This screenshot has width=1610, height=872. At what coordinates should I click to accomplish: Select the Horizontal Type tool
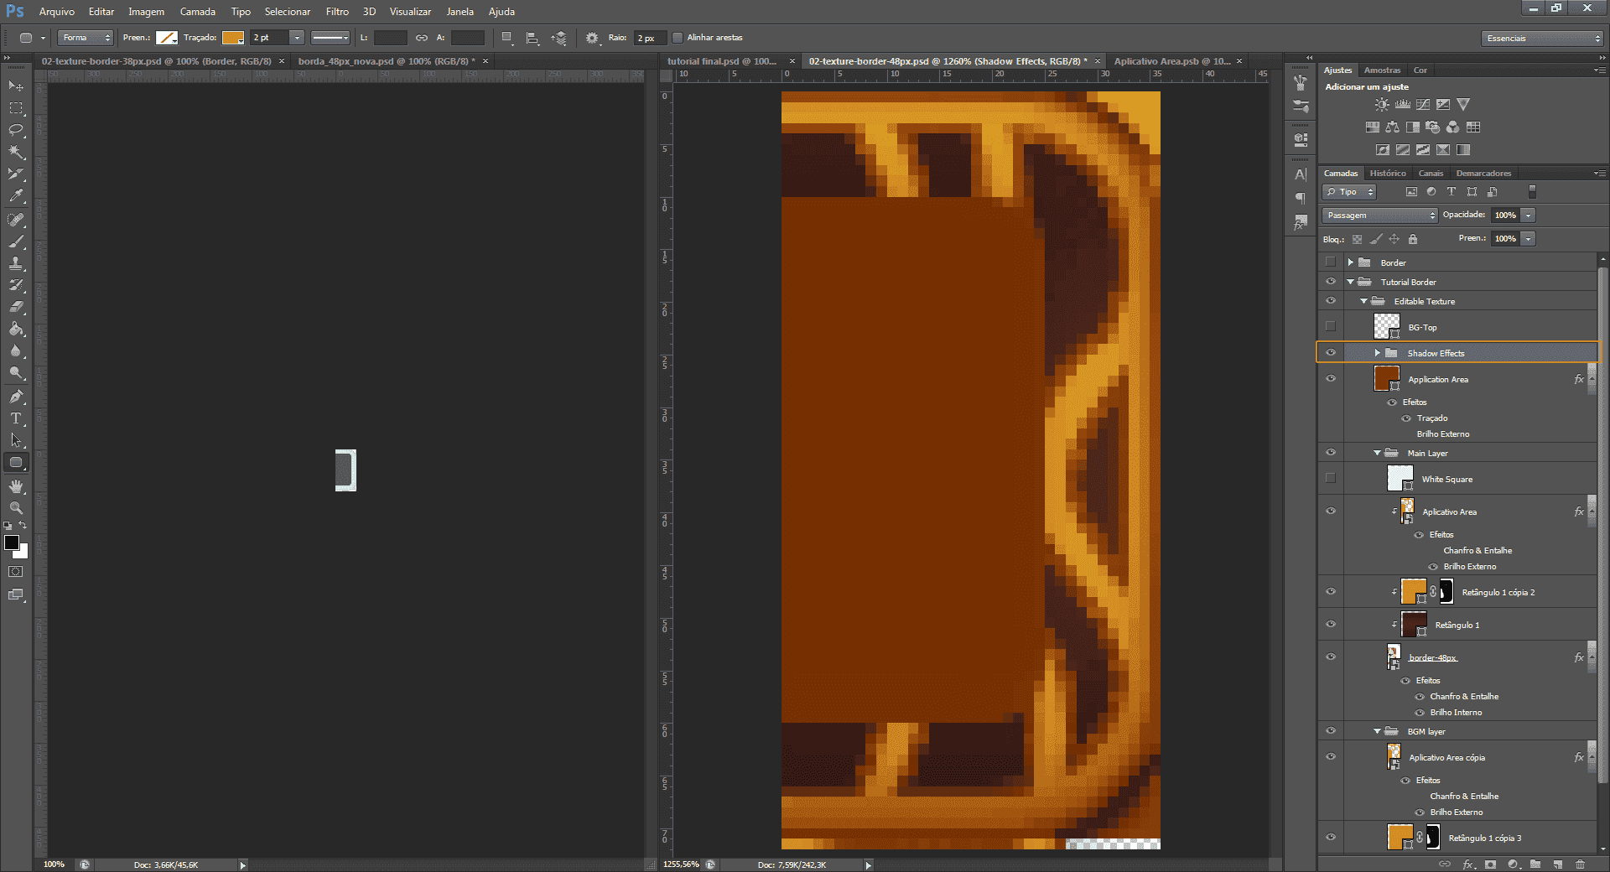coord(16,418)
